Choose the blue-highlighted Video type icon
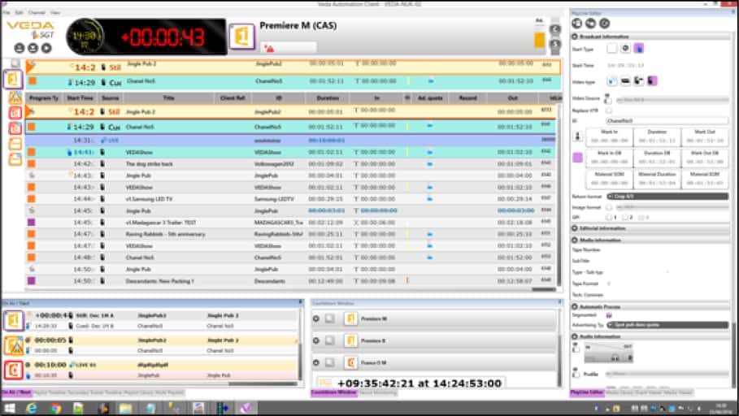The image size is (739, 416). pyautogui.click(x=611, y=81)
